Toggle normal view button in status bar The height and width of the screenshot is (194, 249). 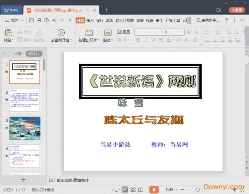(125, 190)
